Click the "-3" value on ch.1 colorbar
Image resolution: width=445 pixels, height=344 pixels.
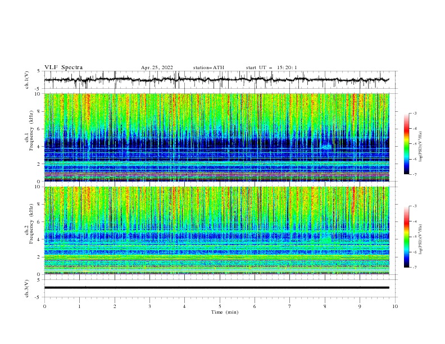click(415, 113)
